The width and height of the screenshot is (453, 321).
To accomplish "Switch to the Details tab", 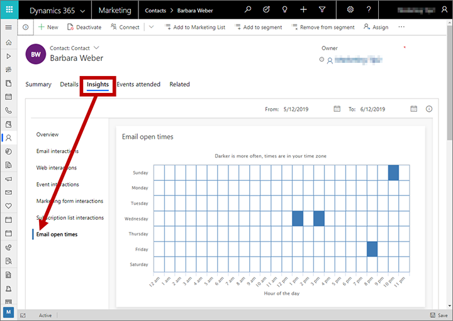I will (69, 84).
